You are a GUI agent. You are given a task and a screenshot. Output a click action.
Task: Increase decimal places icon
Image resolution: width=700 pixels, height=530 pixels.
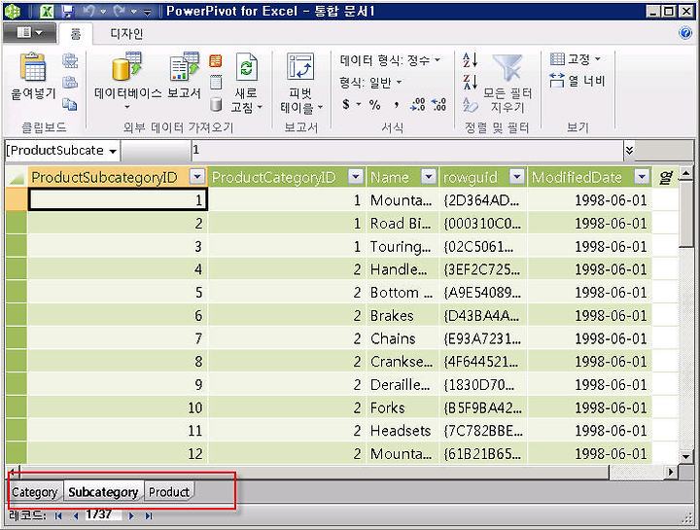coord(418,104)
